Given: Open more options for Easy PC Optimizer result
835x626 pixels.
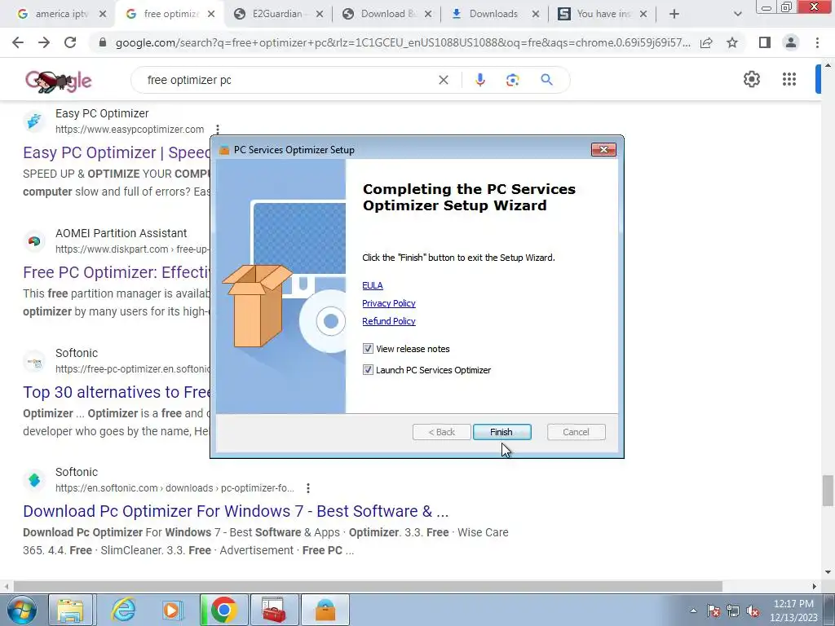Looking at the screenshot, I should point(217,130).
